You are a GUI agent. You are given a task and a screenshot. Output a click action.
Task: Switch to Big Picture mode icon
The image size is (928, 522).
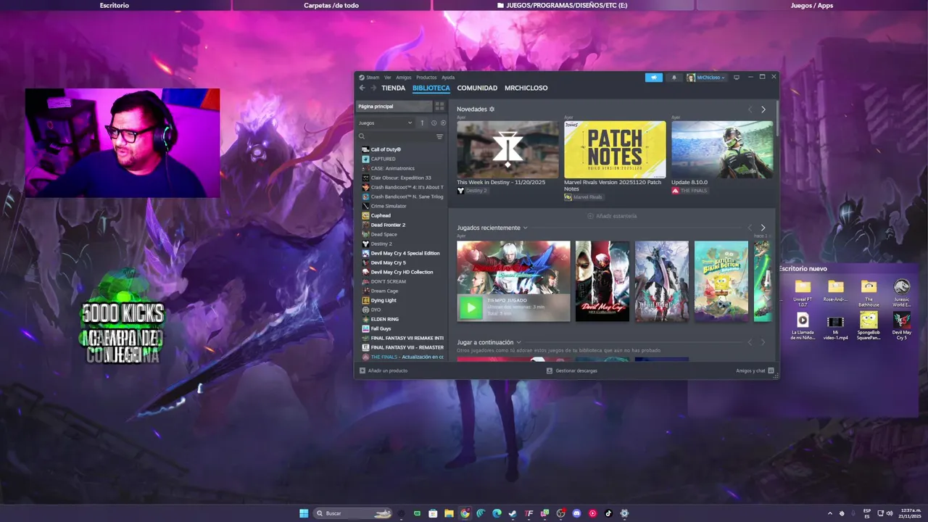click(x=737, y=78)
